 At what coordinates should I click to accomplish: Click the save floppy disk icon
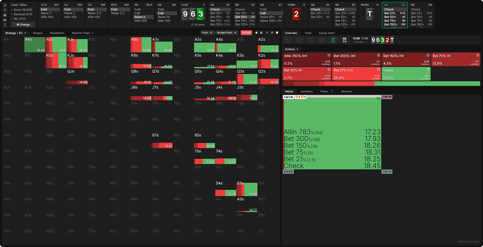(5, 15)
